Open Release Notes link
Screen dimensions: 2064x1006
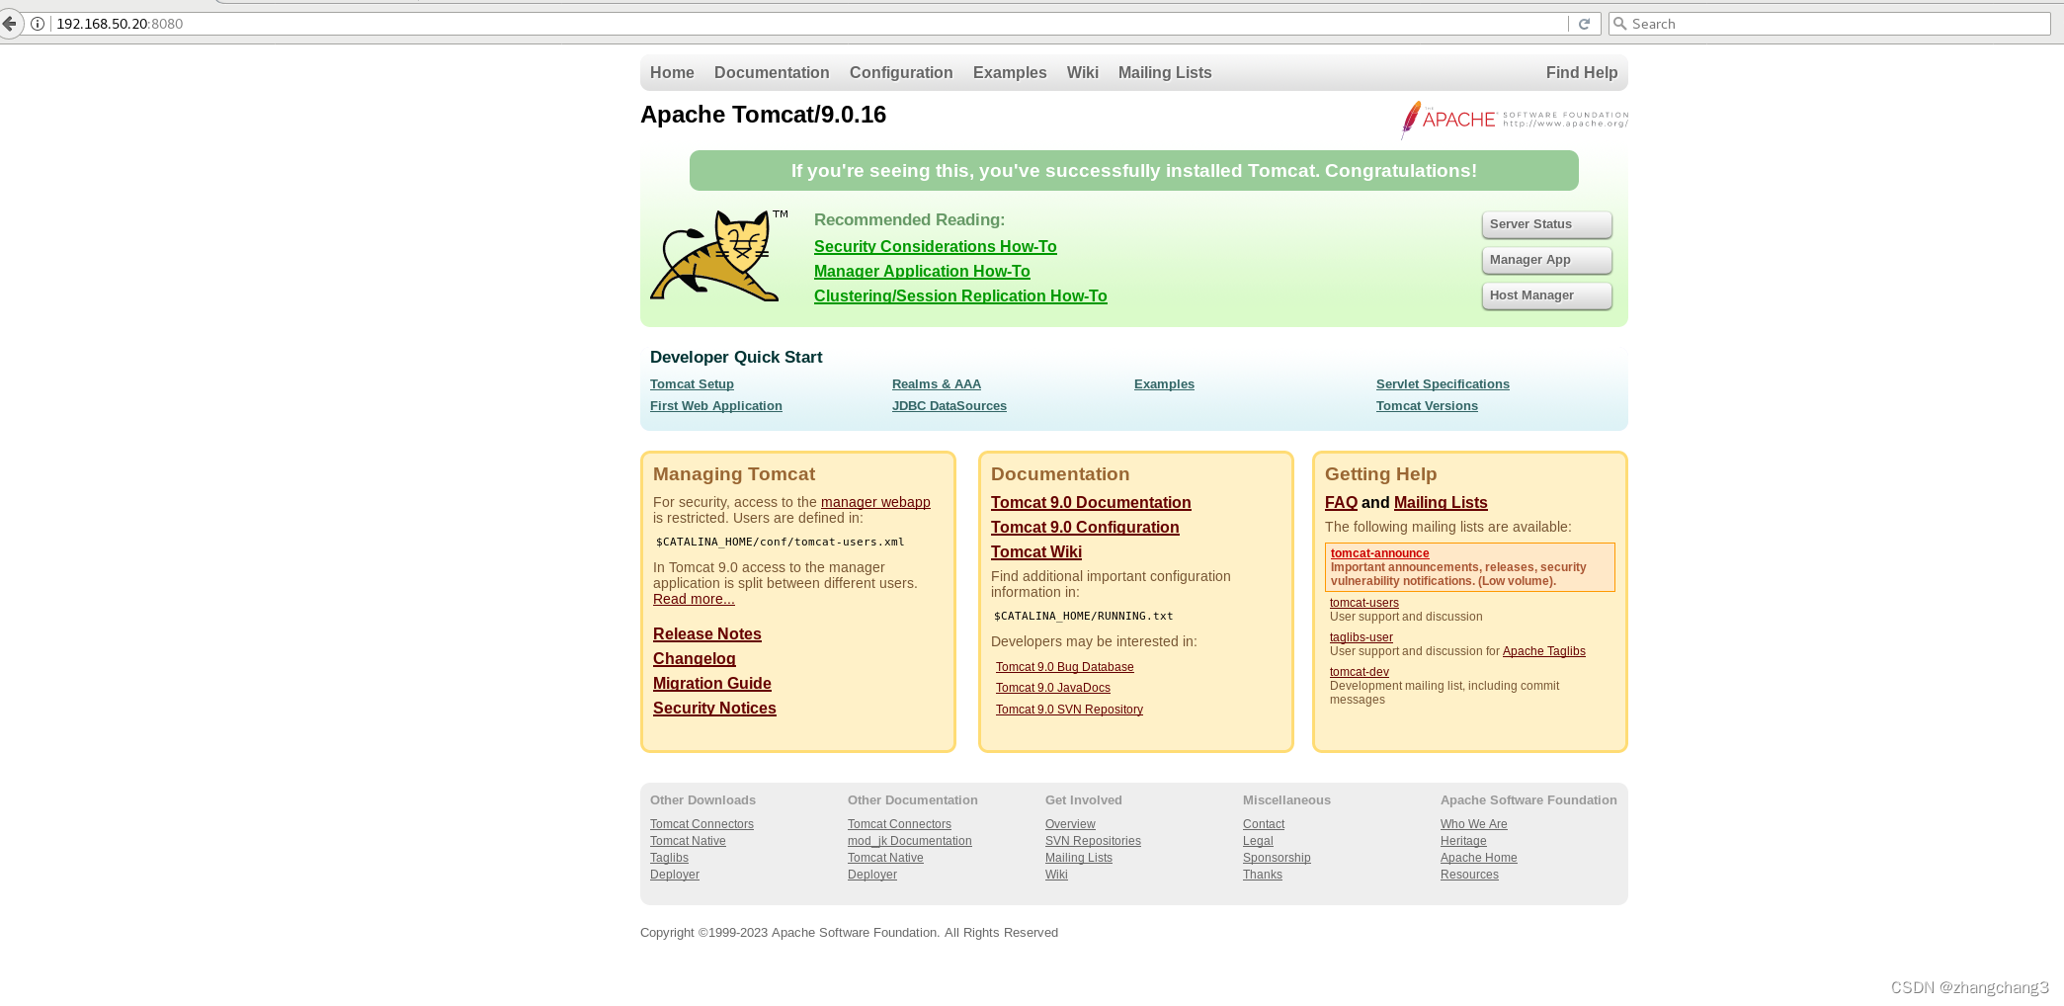(707, 634)
